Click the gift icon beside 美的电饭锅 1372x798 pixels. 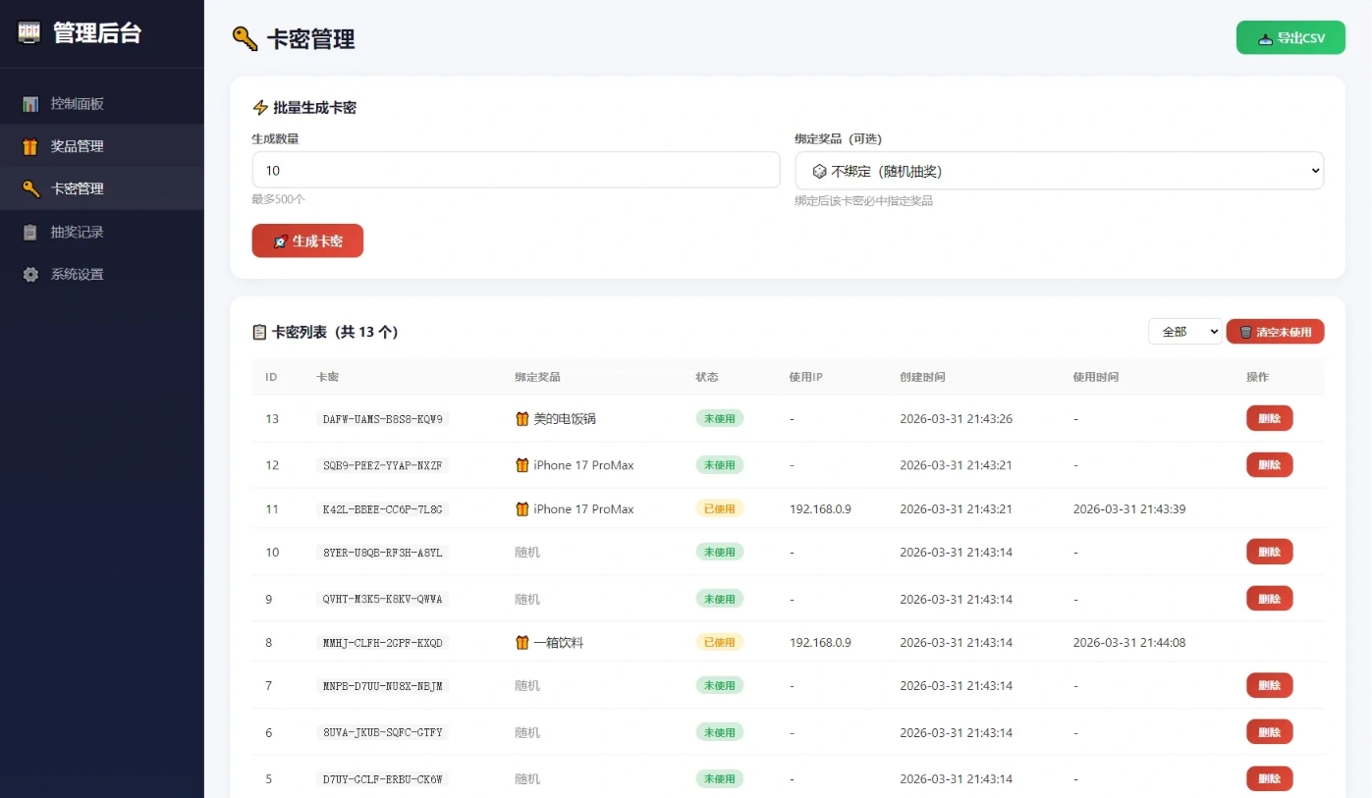[522, 419]
